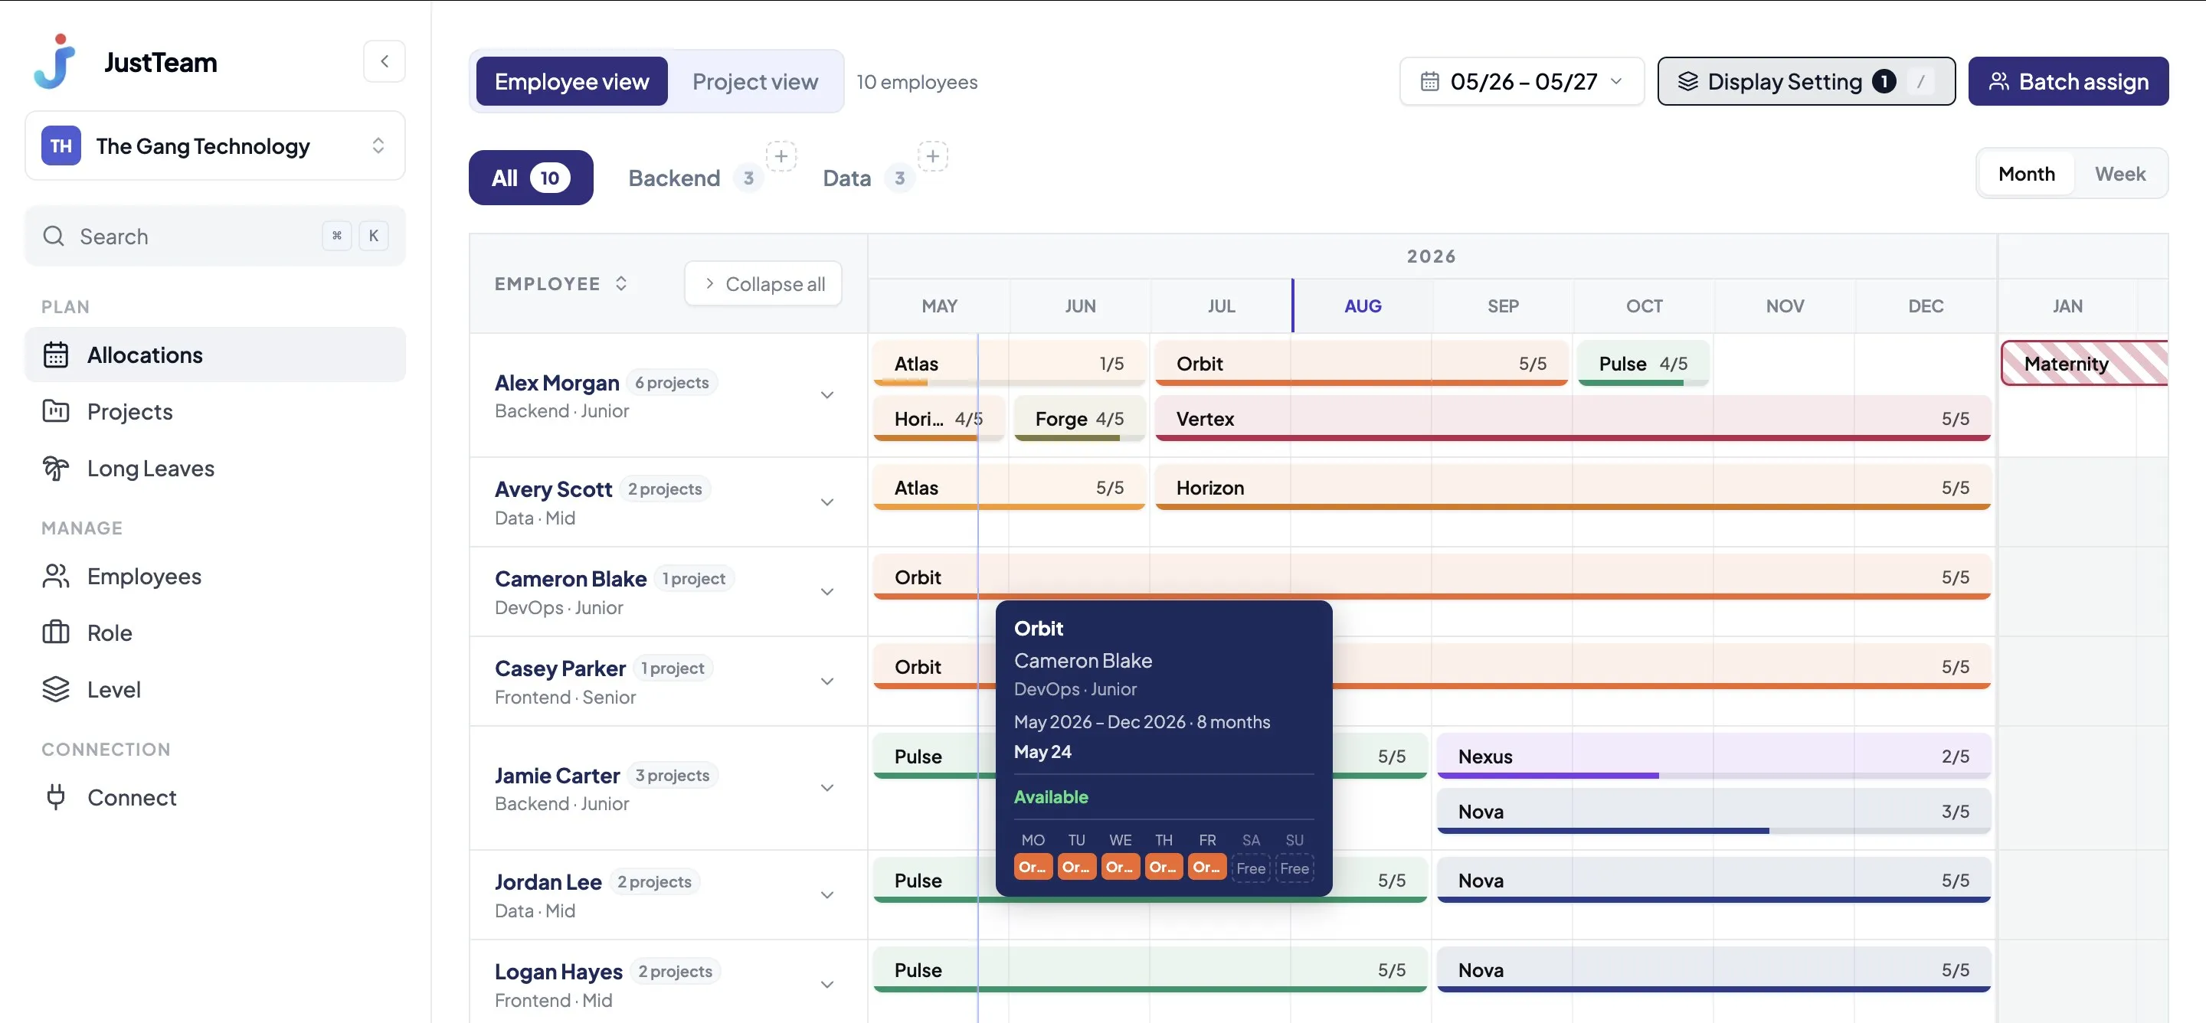Viewport: 2206px width, 1023px height.
Task: Open Allocations calendar icon in sidebar
Action: coord(56,355)
